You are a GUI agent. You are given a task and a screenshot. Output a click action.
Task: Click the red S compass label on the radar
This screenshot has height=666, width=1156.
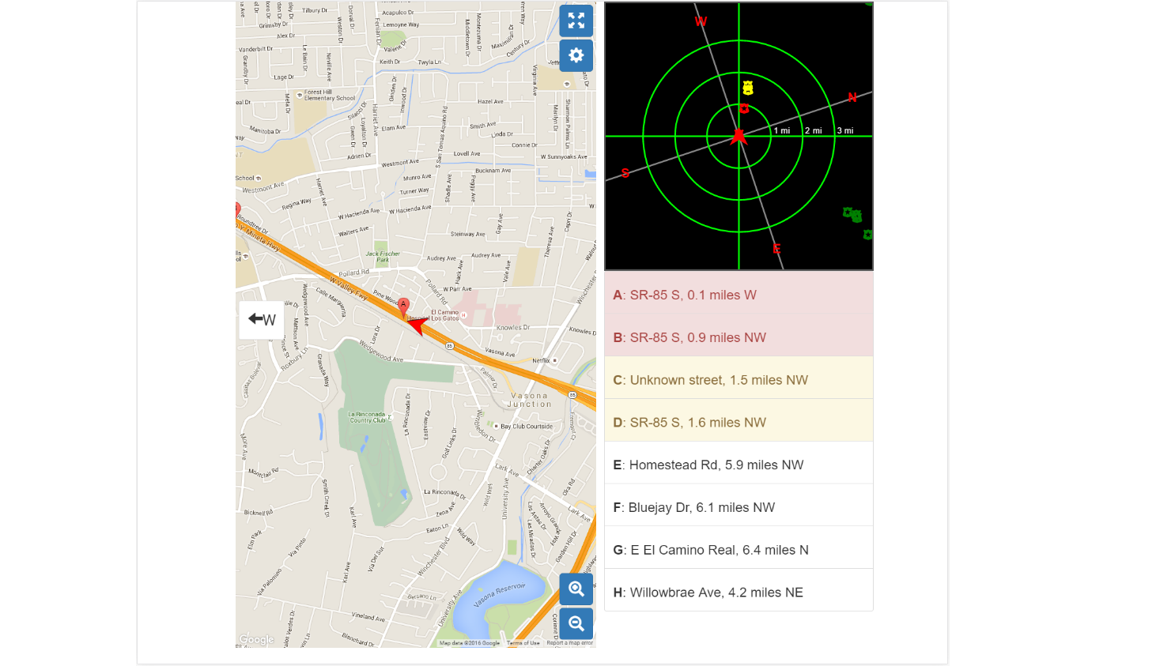click(x=625, y=173)
